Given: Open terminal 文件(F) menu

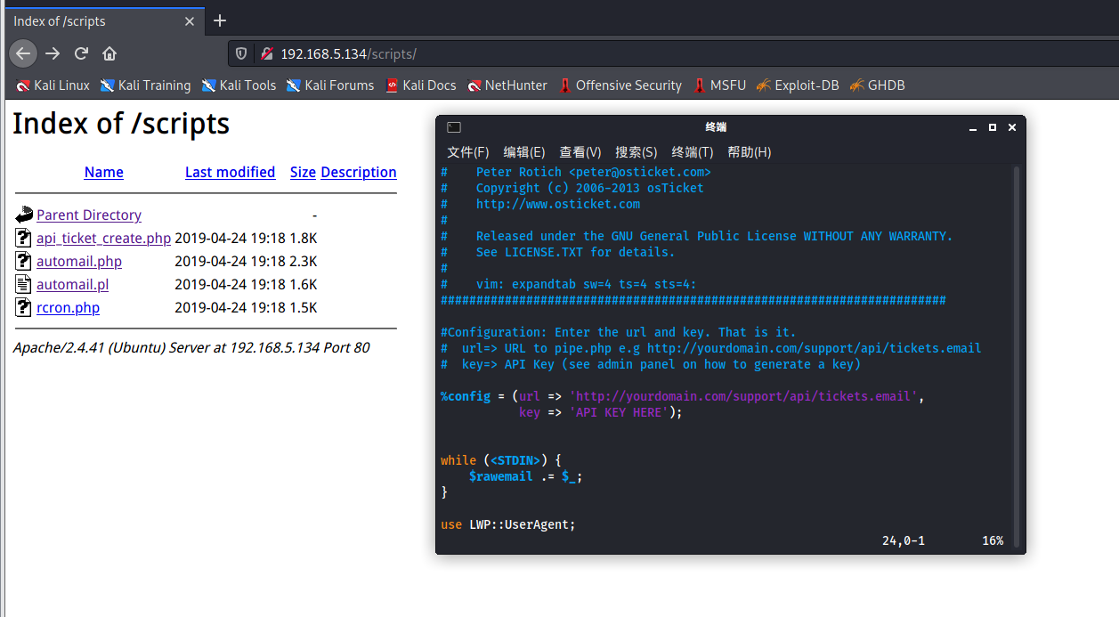Looking at the screenshot, I should (468, 152).
